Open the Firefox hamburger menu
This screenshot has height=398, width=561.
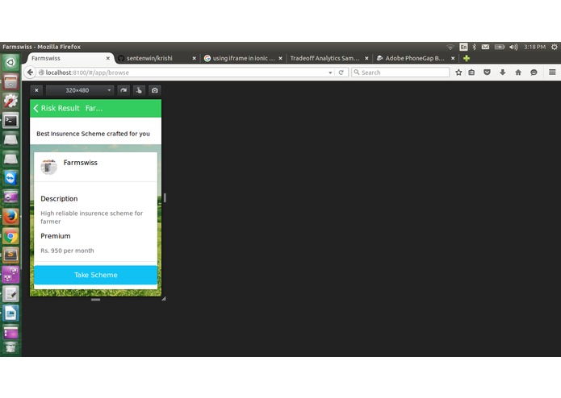point(552,73)
